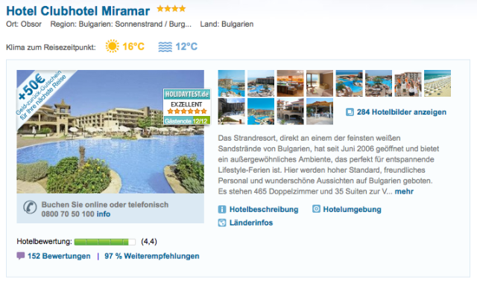
Task: Click 'Klima zum Reisezeitpunkt:' label
Action: click(51, 48)
